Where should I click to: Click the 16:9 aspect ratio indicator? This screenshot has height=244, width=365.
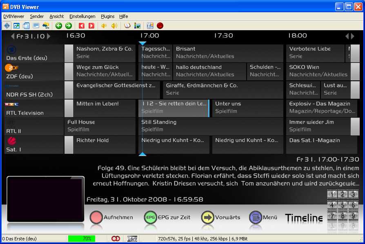(x=132, y=239)
